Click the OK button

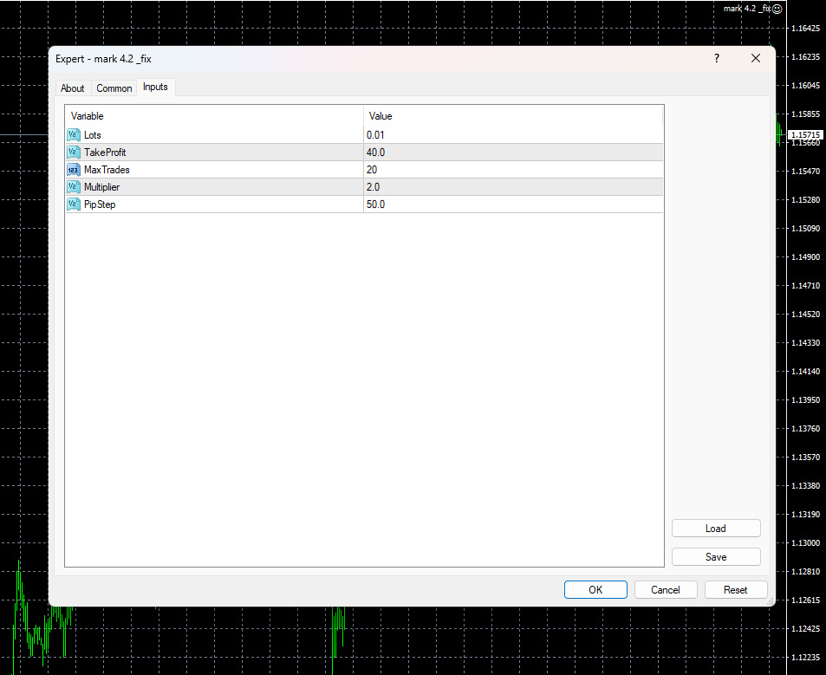click(595, 590)
